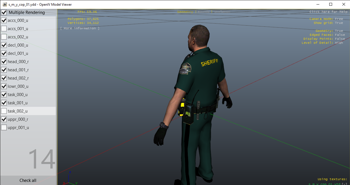This screenshot has height=185, width=350.
Task: Switch to the Geometry tab
Action: point(185,12)
